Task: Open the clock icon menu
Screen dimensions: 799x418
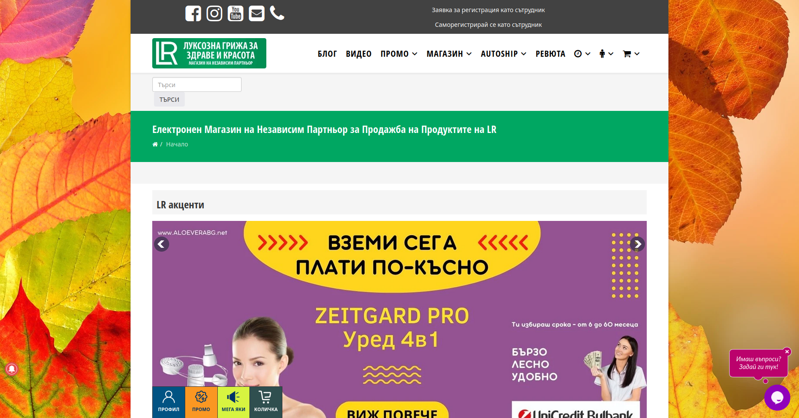Action: [582, 54]
